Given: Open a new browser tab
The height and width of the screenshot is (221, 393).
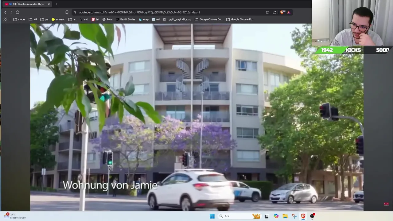Looking at the screenshot, I should (x=56, y=4).
